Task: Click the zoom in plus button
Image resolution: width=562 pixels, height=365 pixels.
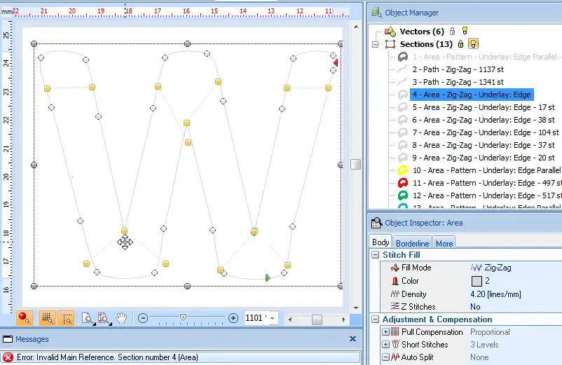Action: tap(233, 318)
